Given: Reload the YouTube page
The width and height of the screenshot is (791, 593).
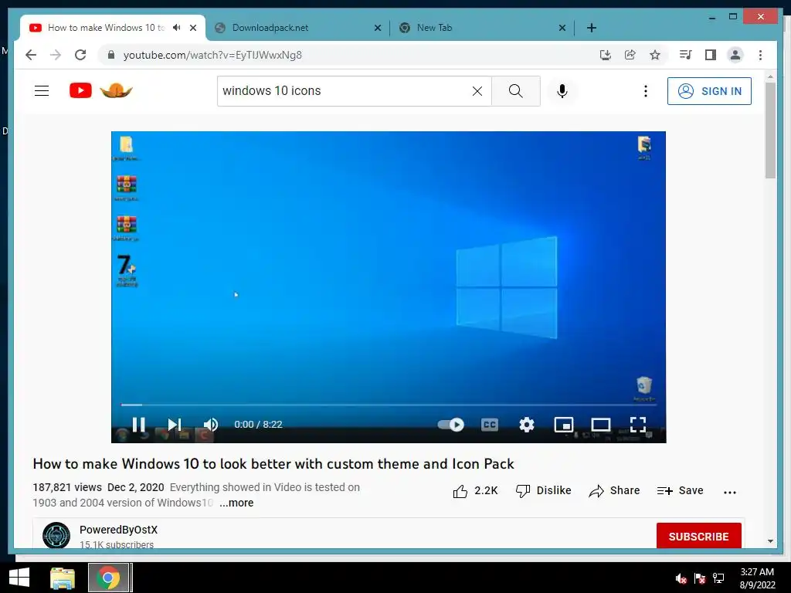Looking at the screenshot, I should pyautogui.click(x=80, y=55).
